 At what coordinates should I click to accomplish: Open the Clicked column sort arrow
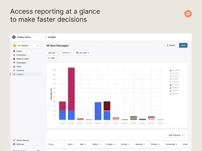pos(159,144)
